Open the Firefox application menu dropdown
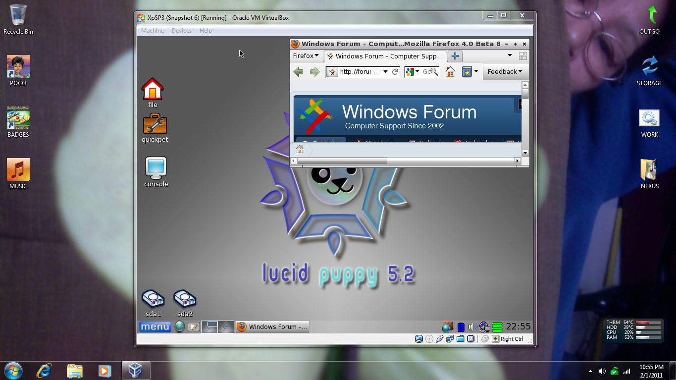The height and width of the screenshot is (380, 676). tap(306, 56)
